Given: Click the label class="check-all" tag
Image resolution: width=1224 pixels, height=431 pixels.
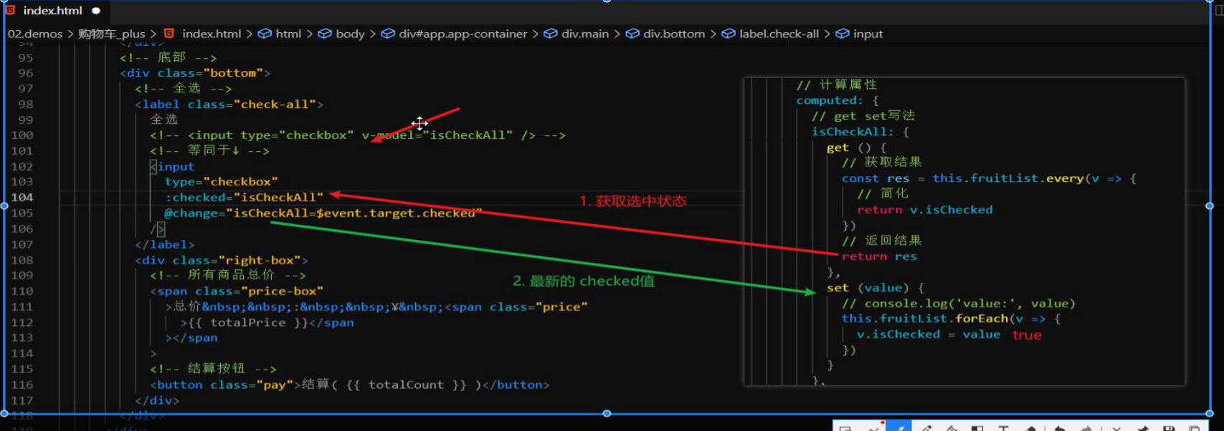Looking at the screenshot, I should click(x=229, y=105).
